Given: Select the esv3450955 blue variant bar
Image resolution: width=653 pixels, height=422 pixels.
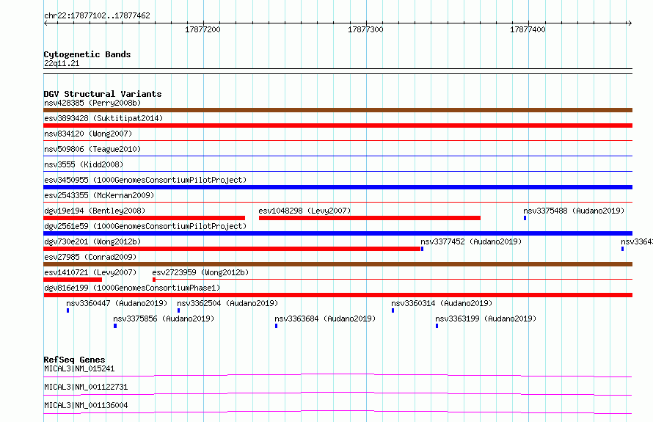Looking at the screenshot, I should point(338,187).
